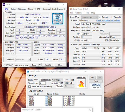125x112 pixels.
Task: Open the CPU-Z Tools dropdown arrow
Action: [40, 65]
